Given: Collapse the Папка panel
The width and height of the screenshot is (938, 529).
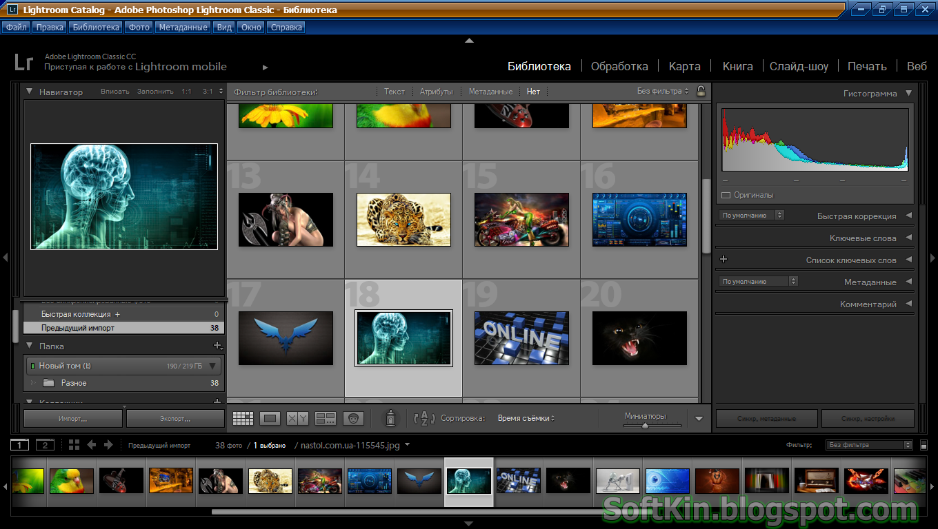Looking at the screenshot, I should pyautogui.click(x=30, y=346).
